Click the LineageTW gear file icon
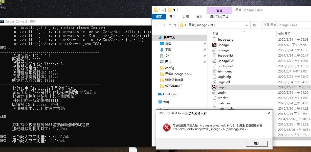Screen dimensions: 311x152 [214, 61]
